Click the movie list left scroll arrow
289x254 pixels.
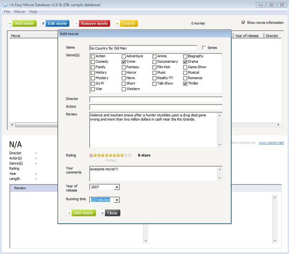coord(12,125)
